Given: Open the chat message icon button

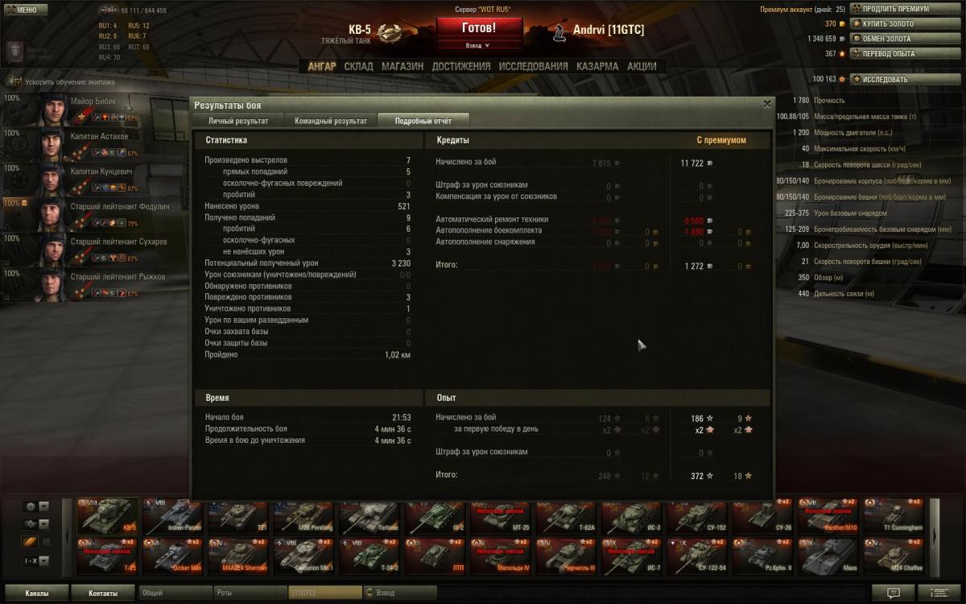Looking at the screenshot, I should pyautogui.click(x=894, y=594).
